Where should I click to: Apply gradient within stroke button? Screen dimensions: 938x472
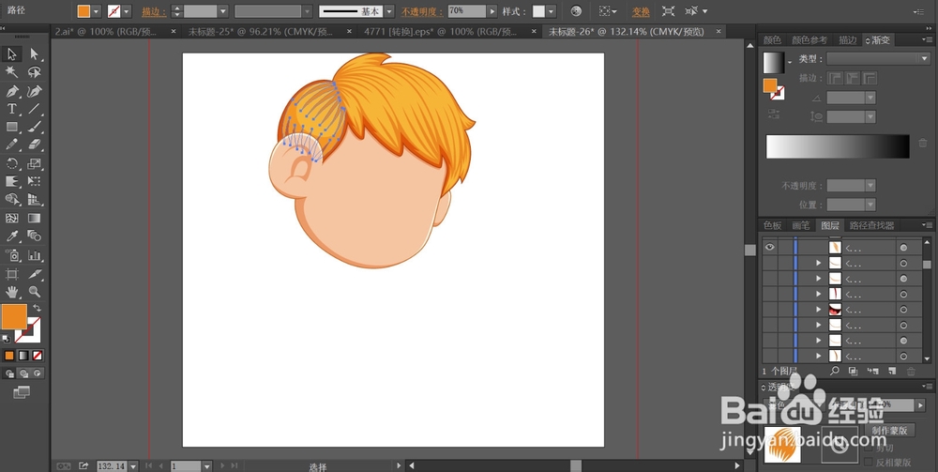click(835, 78)
